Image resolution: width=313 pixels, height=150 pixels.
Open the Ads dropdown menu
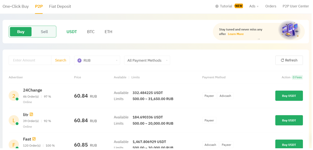click(x=254, y=6)
